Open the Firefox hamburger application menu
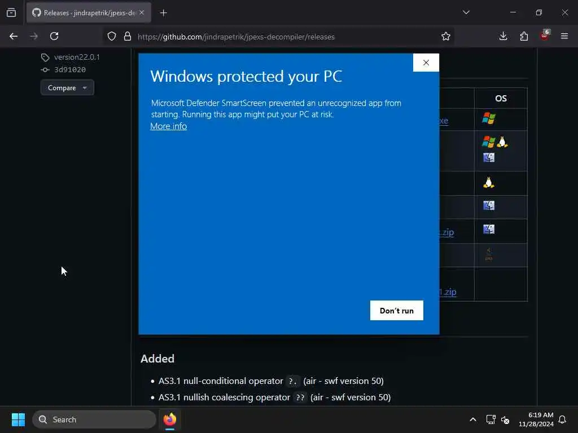The height and width of the screenshot is (433, 578). pos(564,36)
